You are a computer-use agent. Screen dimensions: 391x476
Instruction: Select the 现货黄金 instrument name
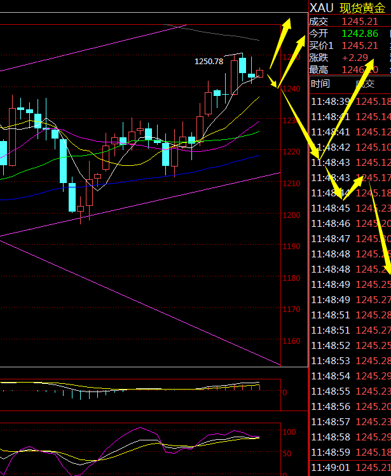click(362, 8)
